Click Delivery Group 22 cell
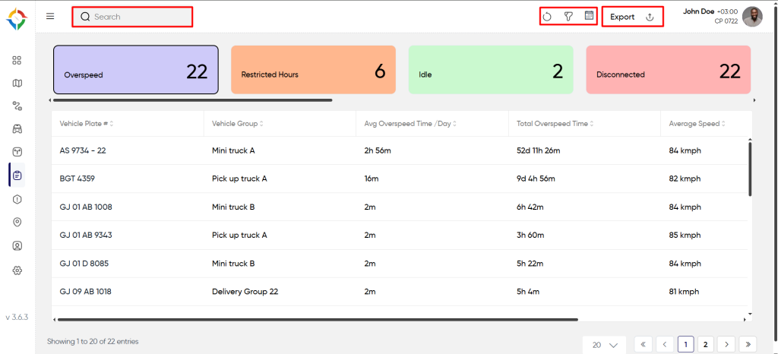 (245, 292)
